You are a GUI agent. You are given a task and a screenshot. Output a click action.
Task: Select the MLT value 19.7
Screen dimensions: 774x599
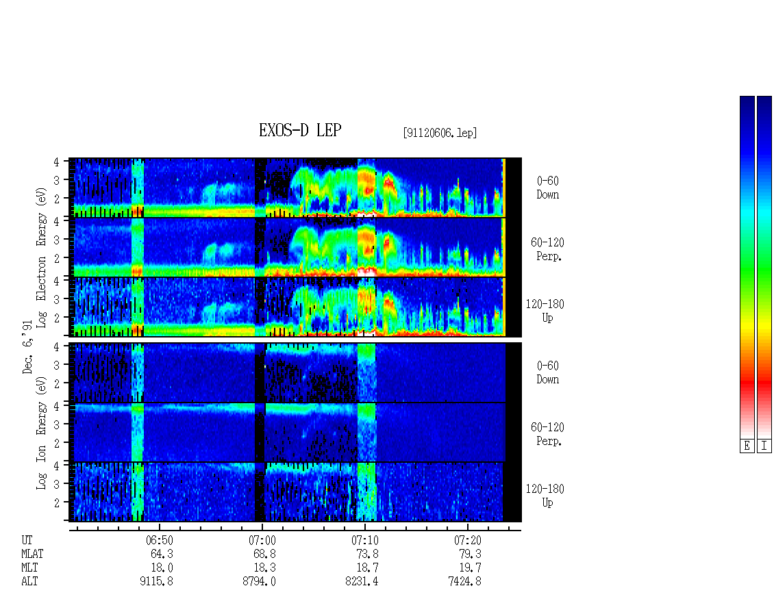click(x=470, y=568)
